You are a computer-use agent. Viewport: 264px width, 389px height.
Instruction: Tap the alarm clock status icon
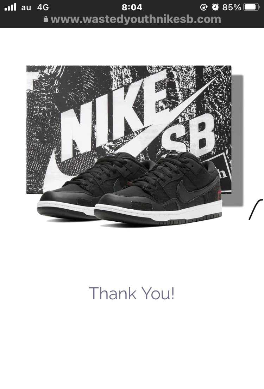[x=215, y=7]
